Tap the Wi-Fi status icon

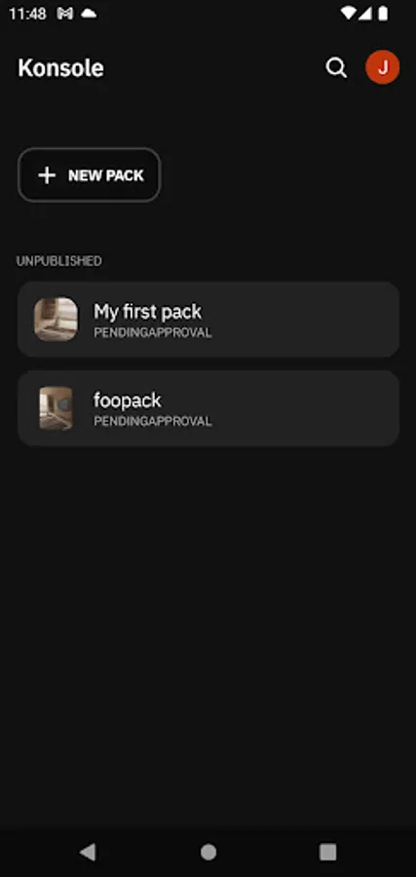click(348, 14)
